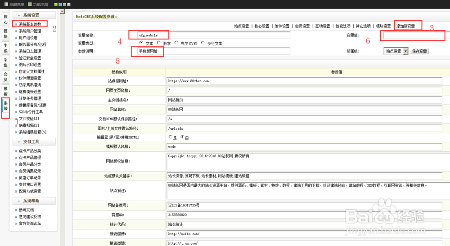
Task: Pick the green theme color swatch
Action: point(56,4)
